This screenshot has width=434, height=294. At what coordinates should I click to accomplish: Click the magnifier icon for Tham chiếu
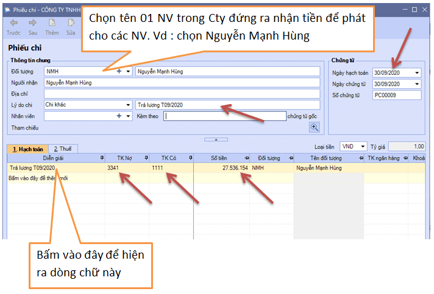[x=315, y=127]
